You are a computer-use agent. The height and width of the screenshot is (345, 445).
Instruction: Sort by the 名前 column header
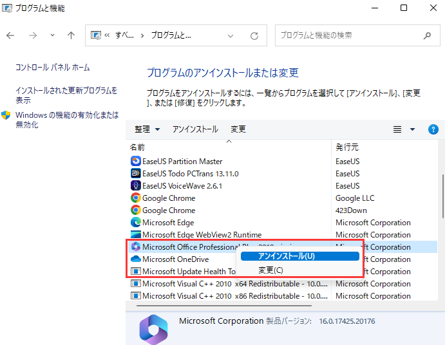[137, 147]
